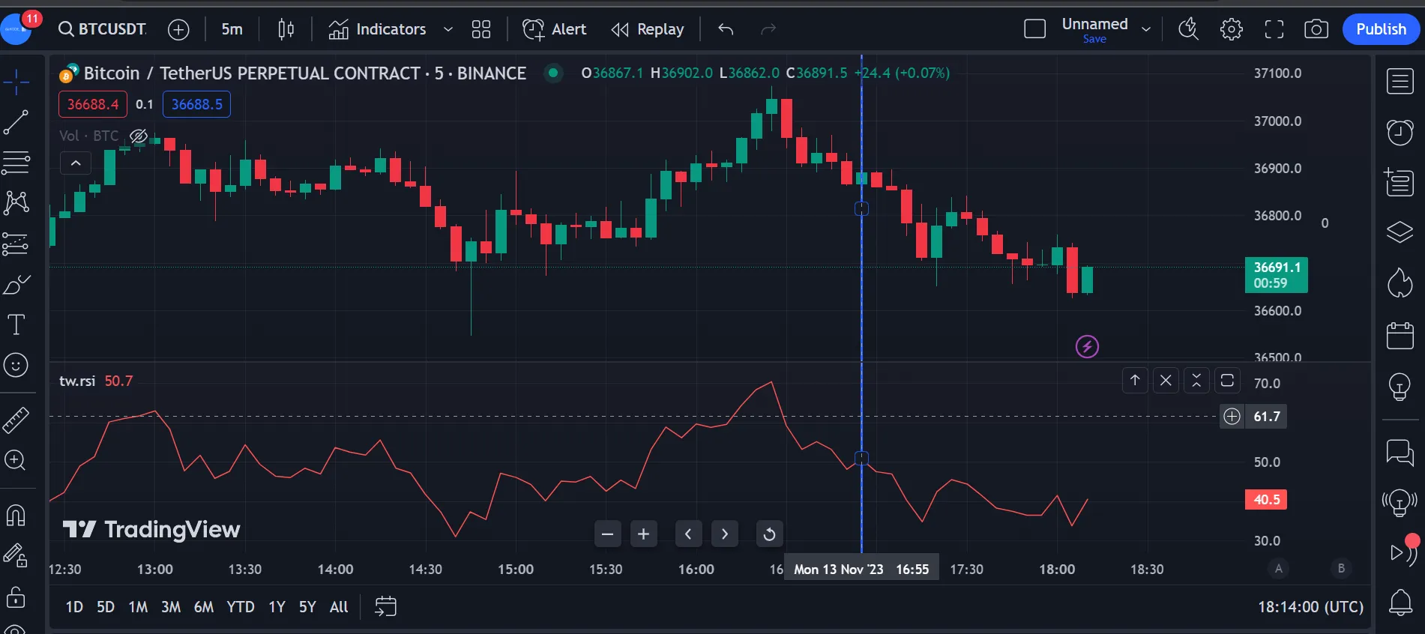Select the Text annotation tool
The image size is (1425, 634).
(x=16, y=324)
